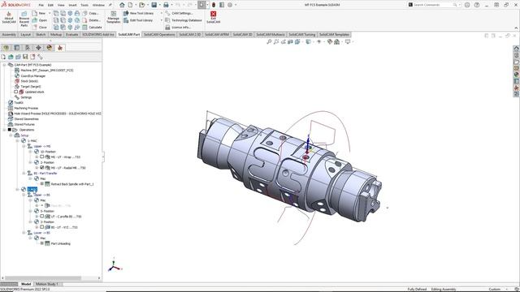Screen dimensions: 520x292
Task: Click the CoordSys Manager icon
Action: [x=17, y=75]
